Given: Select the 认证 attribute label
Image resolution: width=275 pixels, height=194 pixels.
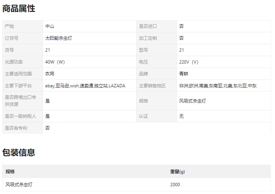Looking at the screenshot, I should pos(144,116).
